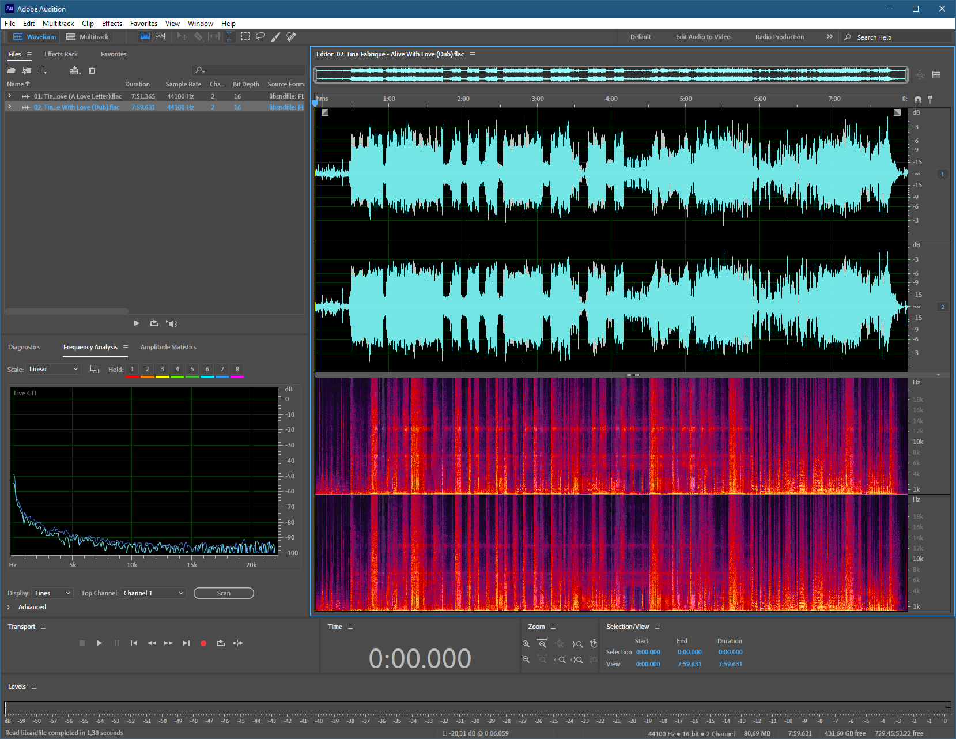Toggle Loop Playback in Files preview
The image size is (956, 739).
pos(154,323)
